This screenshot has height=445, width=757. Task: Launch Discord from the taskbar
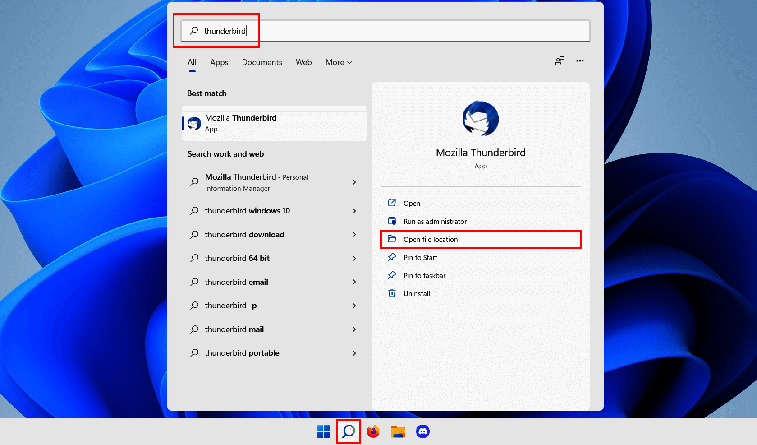pos(422,431)
